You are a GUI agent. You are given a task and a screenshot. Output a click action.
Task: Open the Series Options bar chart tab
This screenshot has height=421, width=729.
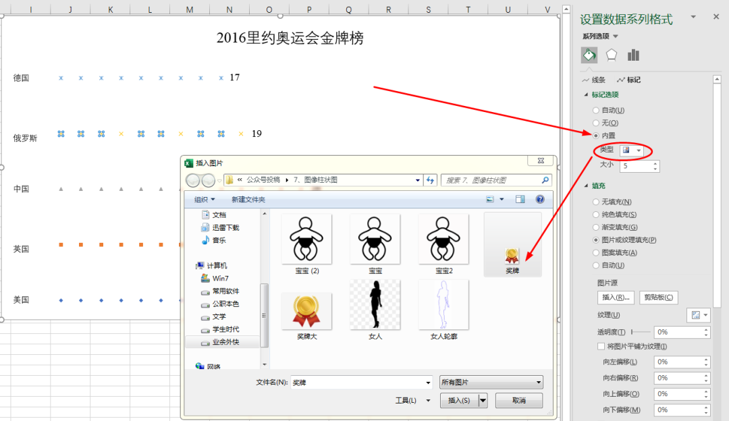(633, 55)
